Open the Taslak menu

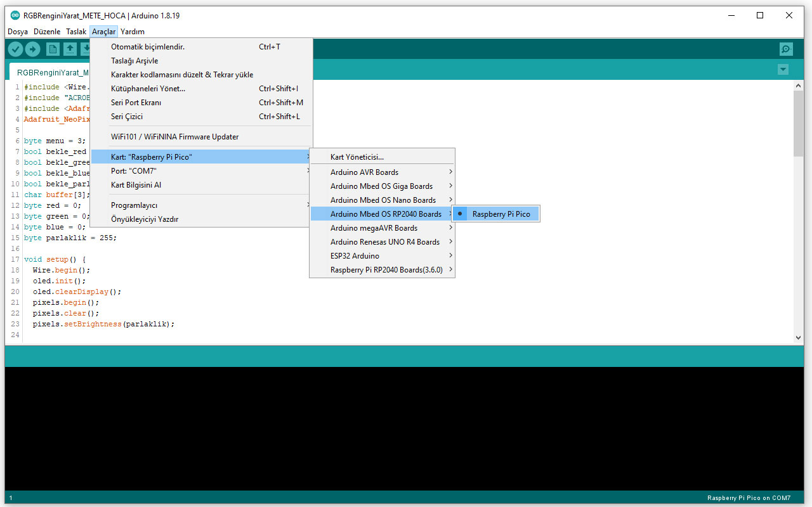point(76,32)
